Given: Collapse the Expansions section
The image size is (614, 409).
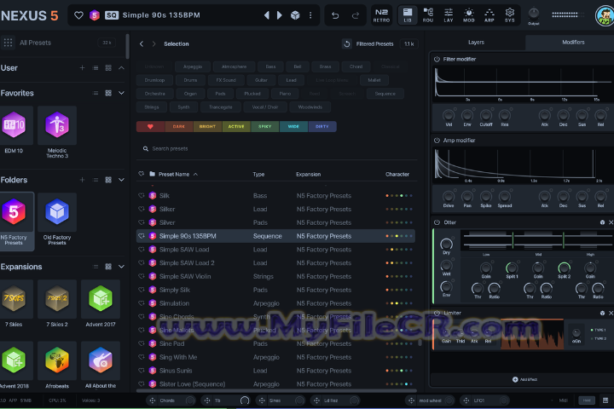Looking at the screenshot, I should click(x=121, y=267).
